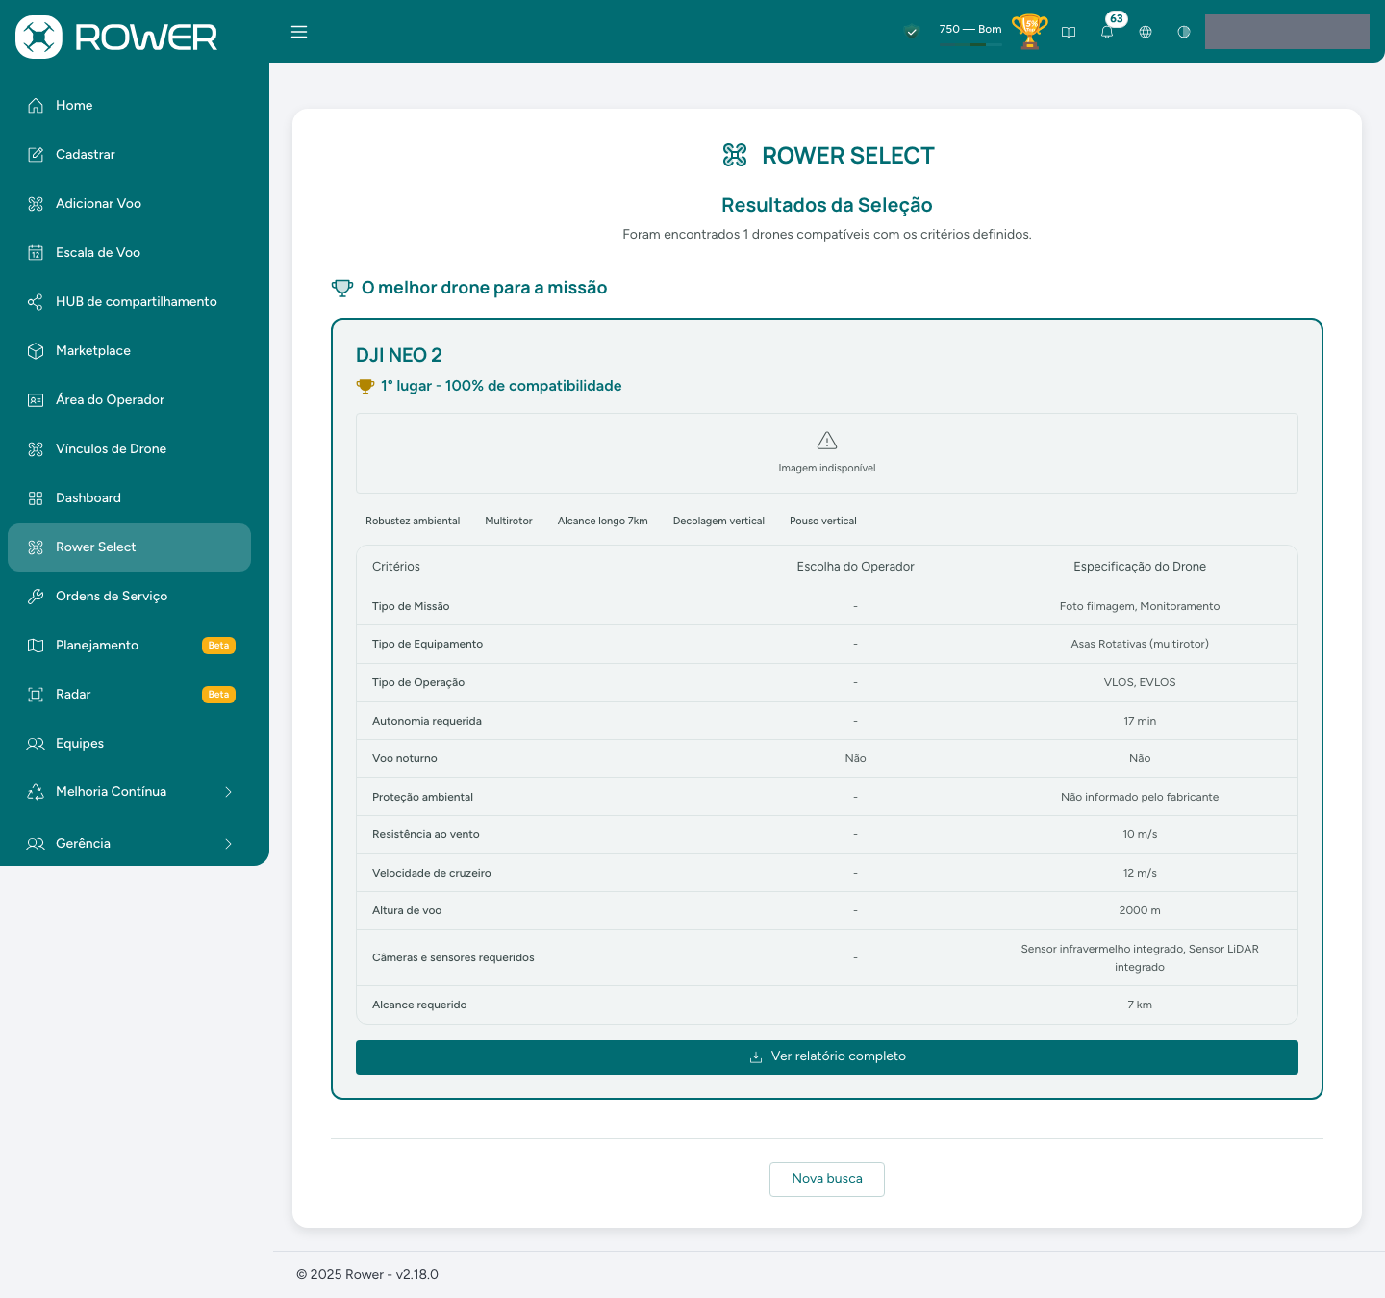The width and height of the screenshot is (1385, 1298).
Task: Click gold trophy beside 1º lugar
Action: pyautogui.click(x=365, y=386)
